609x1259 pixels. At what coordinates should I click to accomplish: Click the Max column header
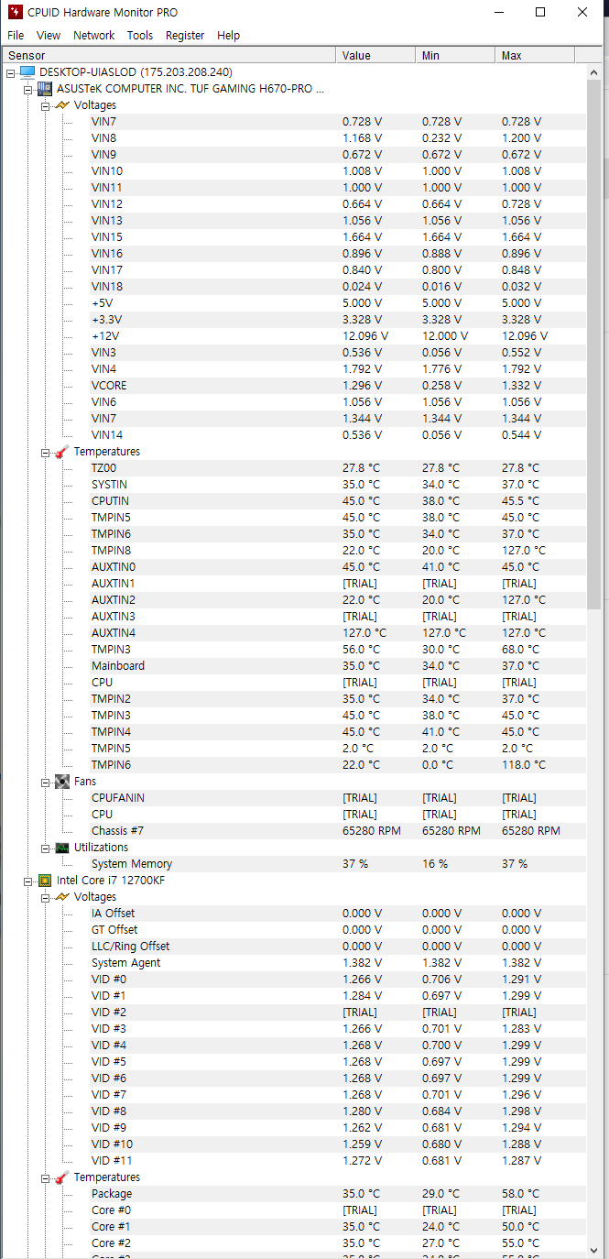535,56
